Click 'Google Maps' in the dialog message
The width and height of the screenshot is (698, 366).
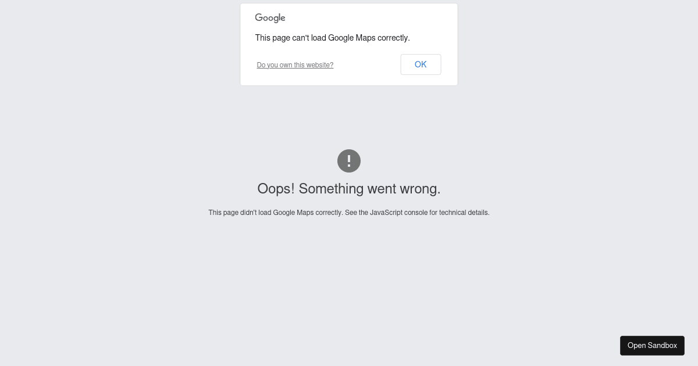pos(351,38)
